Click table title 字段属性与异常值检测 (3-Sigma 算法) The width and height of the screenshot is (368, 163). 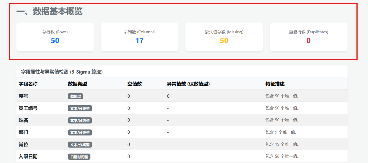[x=62, y=72]
